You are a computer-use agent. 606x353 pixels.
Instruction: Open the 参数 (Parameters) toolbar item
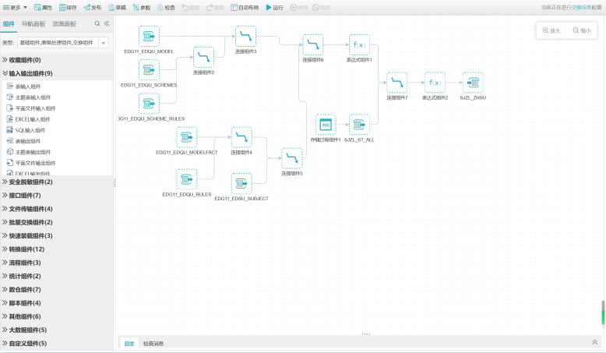tap(141, 7)
